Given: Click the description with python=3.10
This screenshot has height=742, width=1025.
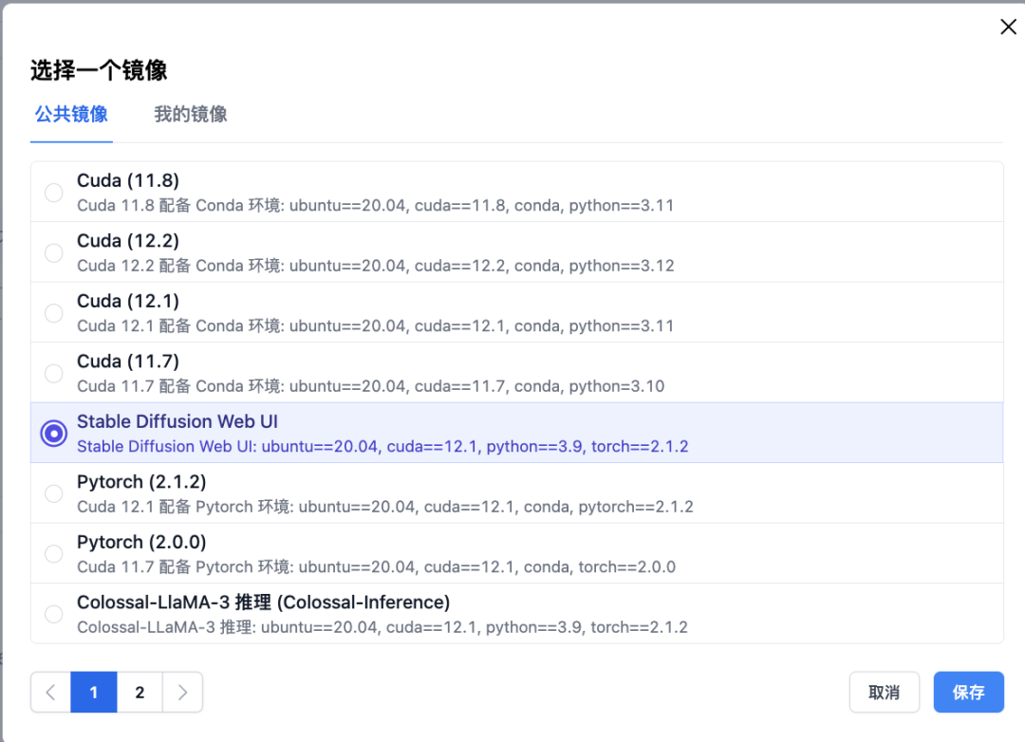Looking at the screenshot, I should (371, 386).
